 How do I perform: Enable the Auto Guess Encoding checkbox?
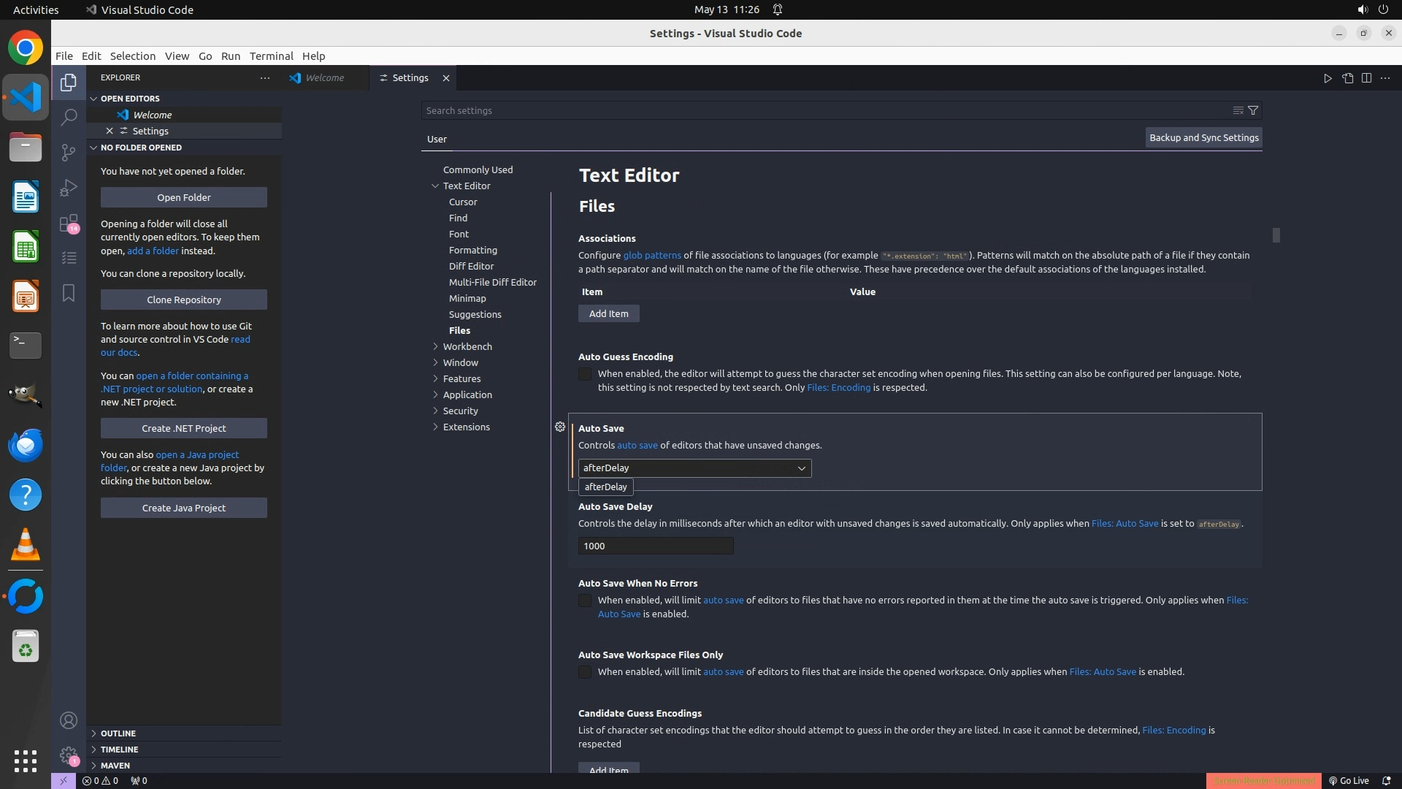[x=585, y=374]
